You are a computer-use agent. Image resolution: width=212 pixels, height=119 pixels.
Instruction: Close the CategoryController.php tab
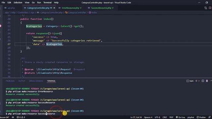tap(54, 8)
